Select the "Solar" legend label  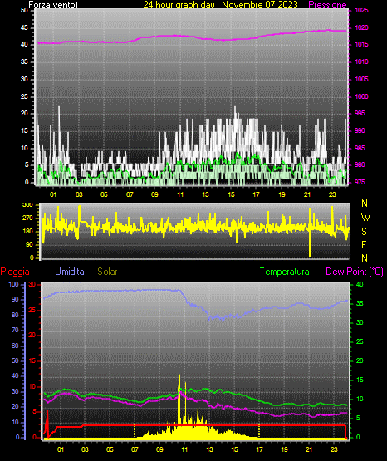(x=108, y=272)
